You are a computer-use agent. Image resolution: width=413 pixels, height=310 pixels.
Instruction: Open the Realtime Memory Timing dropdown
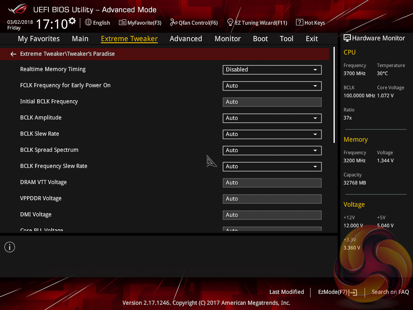[272, 69]
